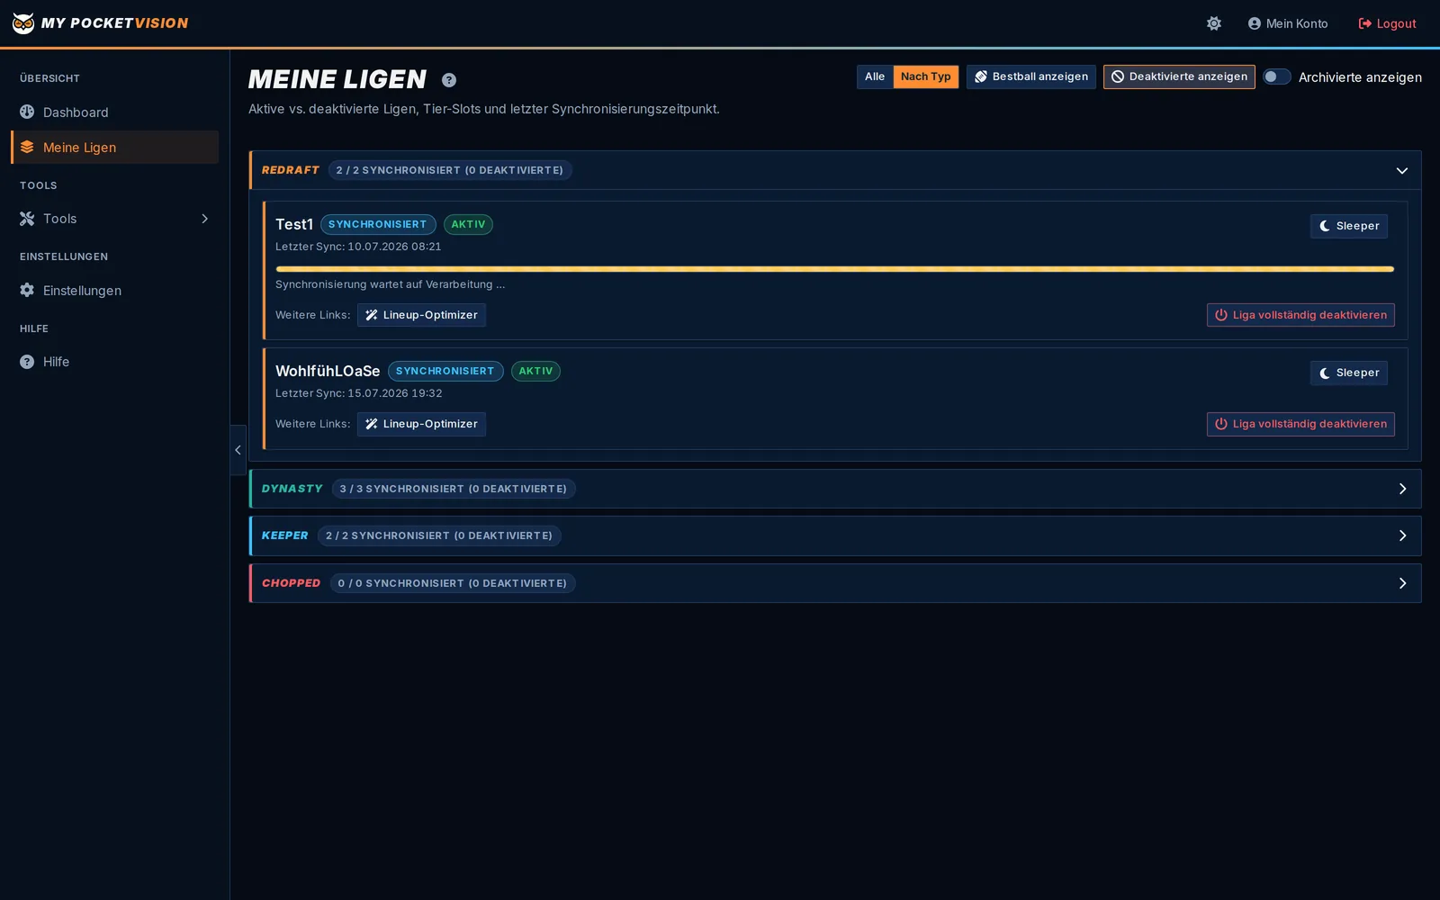Open Lineup-Optimizer for Test1
1440x900 pixels.
pos(421,315)
